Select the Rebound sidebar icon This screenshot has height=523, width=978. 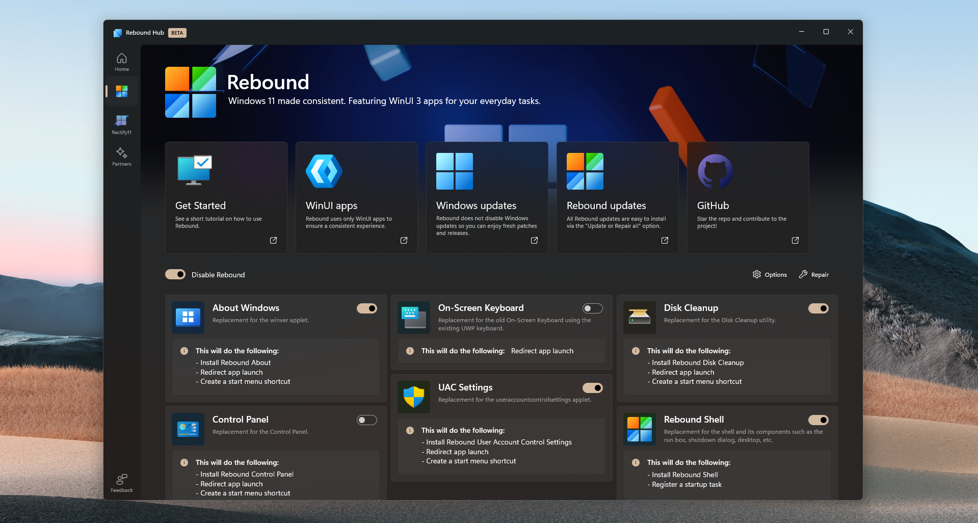(122, 91)
